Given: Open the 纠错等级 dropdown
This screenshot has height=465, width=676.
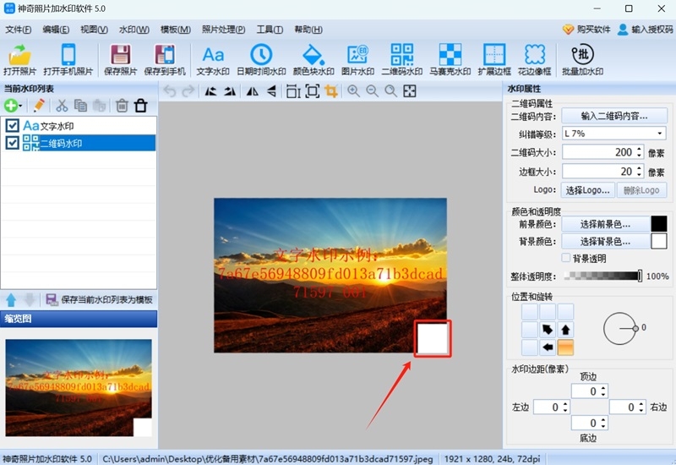Looking at the screenshot, I should pos(614,134).
